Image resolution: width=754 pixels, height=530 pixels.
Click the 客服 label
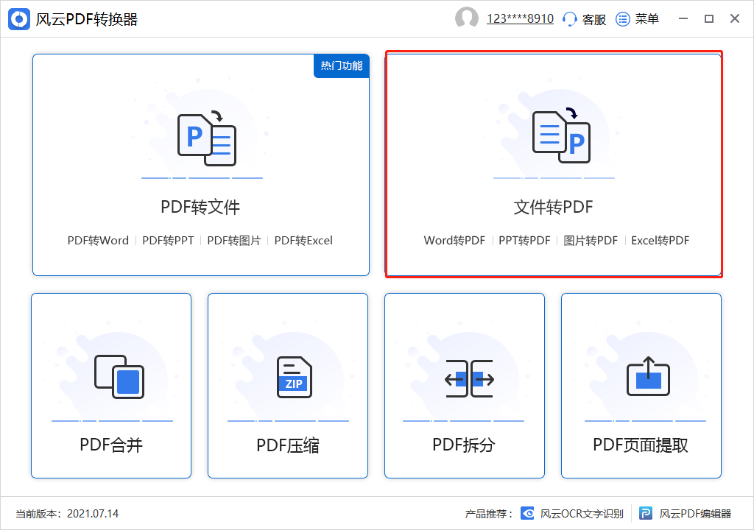594,19
